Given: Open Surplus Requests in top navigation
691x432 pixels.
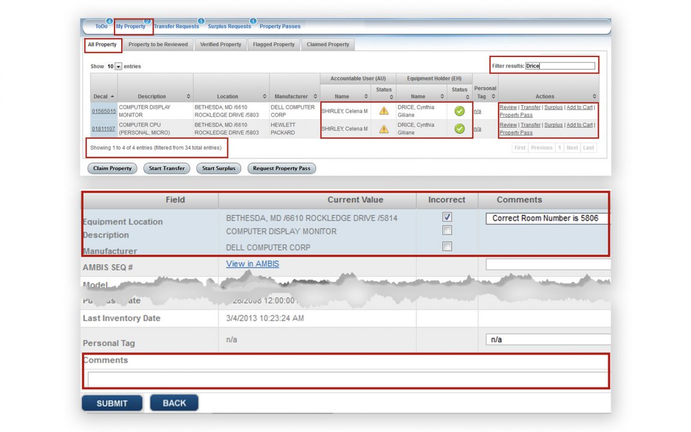Looking at the screenshot, I should 229,26.
